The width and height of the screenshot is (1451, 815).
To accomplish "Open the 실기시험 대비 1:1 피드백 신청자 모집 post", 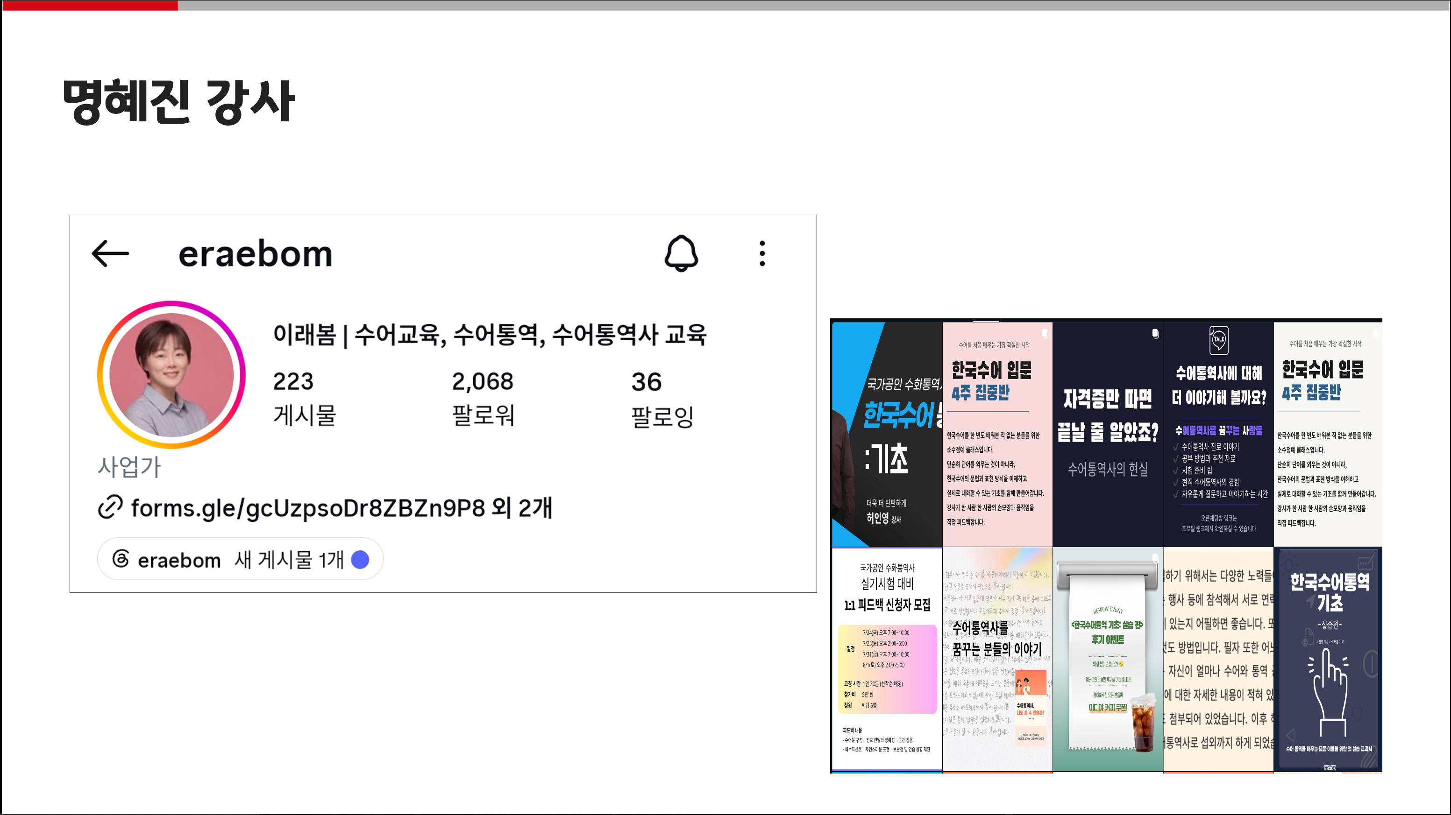I will (x=887, y=659).
